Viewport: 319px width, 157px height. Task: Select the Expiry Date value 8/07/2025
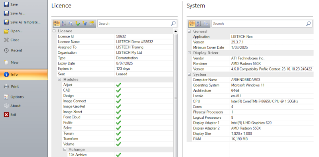coord(124,63)
